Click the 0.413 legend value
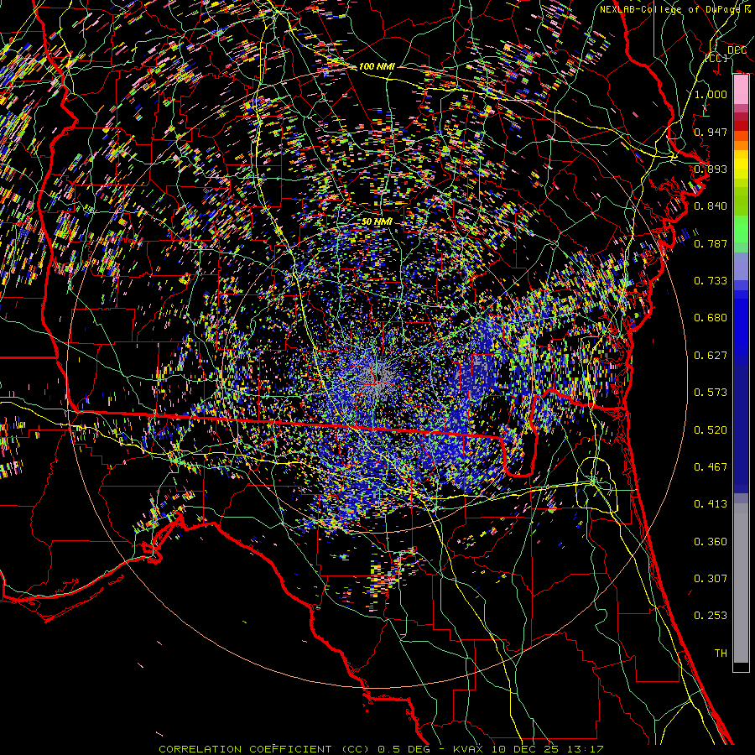 coord(711,503)
